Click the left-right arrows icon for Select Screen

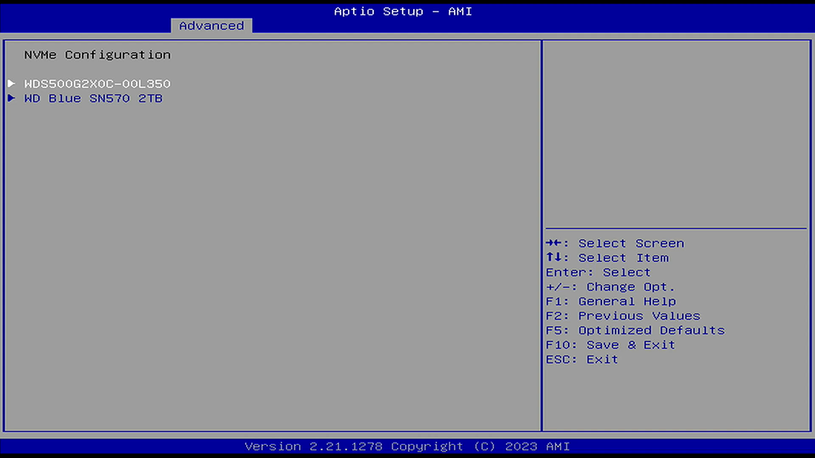click(554, 242)
